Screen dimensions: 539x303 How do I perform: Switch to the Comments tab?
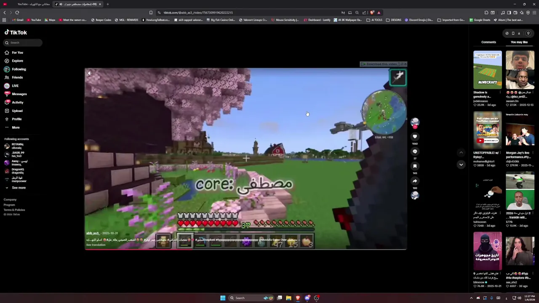click(x=488, y=42)
